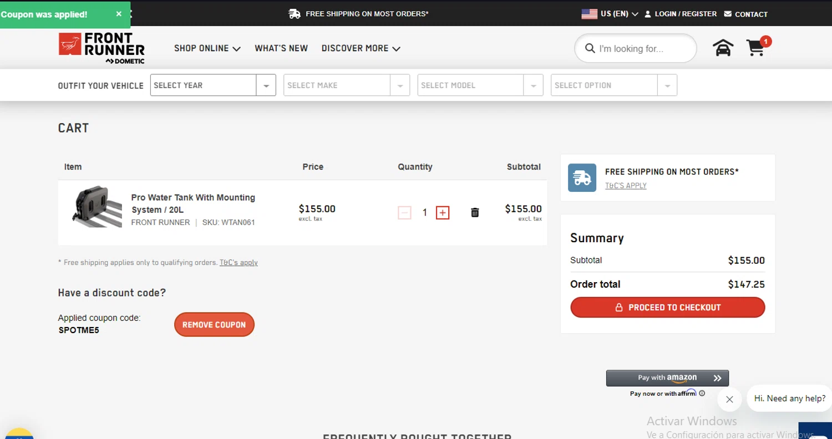Click the Pay now or with Affirm text
The width and height of the screenshot is (832, 439).
(663, 394)
